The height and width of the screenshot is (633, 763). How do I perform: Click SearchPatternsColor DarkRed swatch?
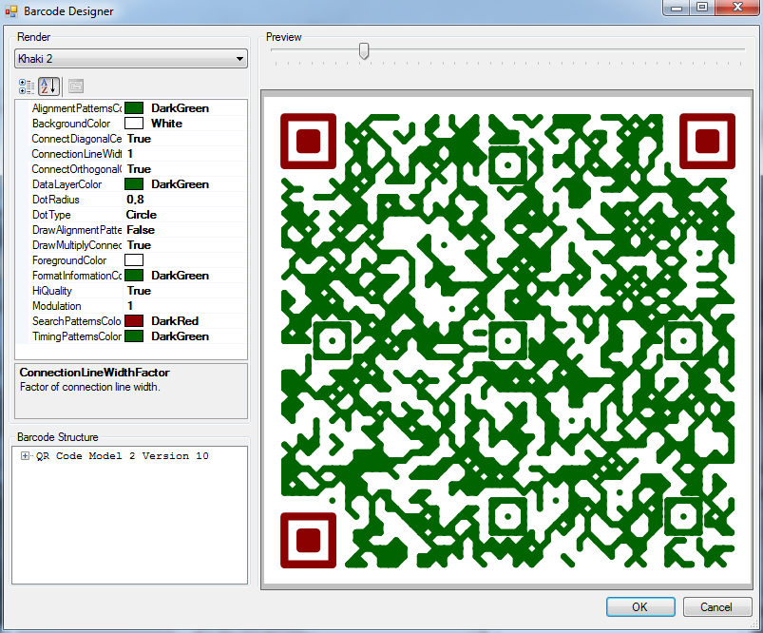click(x=134, y=321)
